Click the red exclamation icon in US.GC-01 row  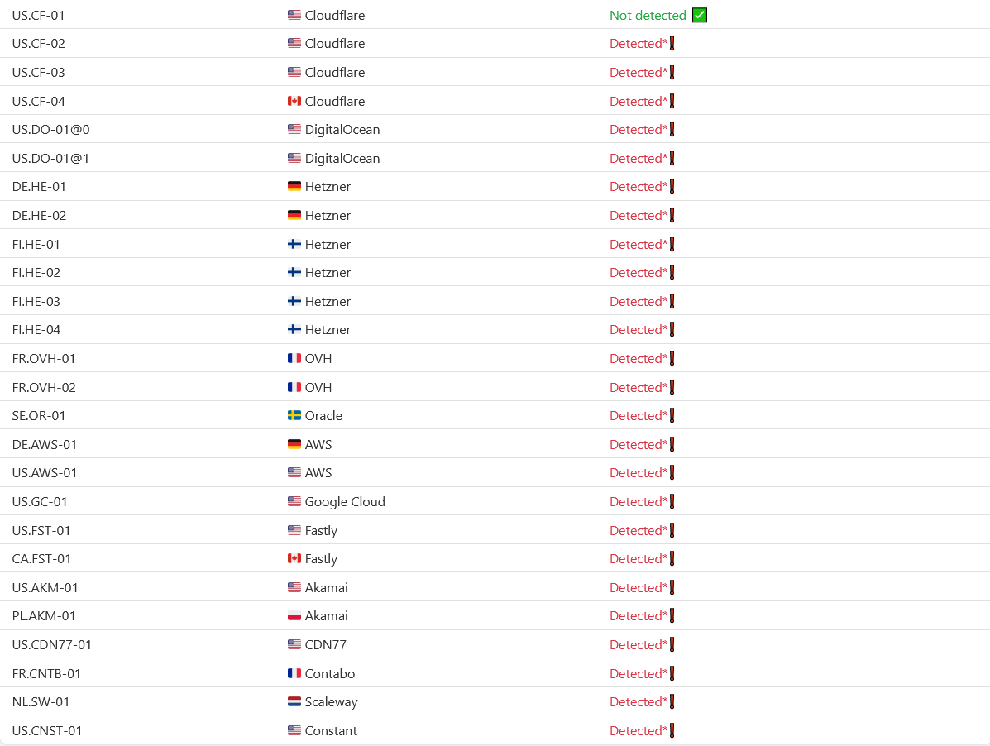pos(672,501)
